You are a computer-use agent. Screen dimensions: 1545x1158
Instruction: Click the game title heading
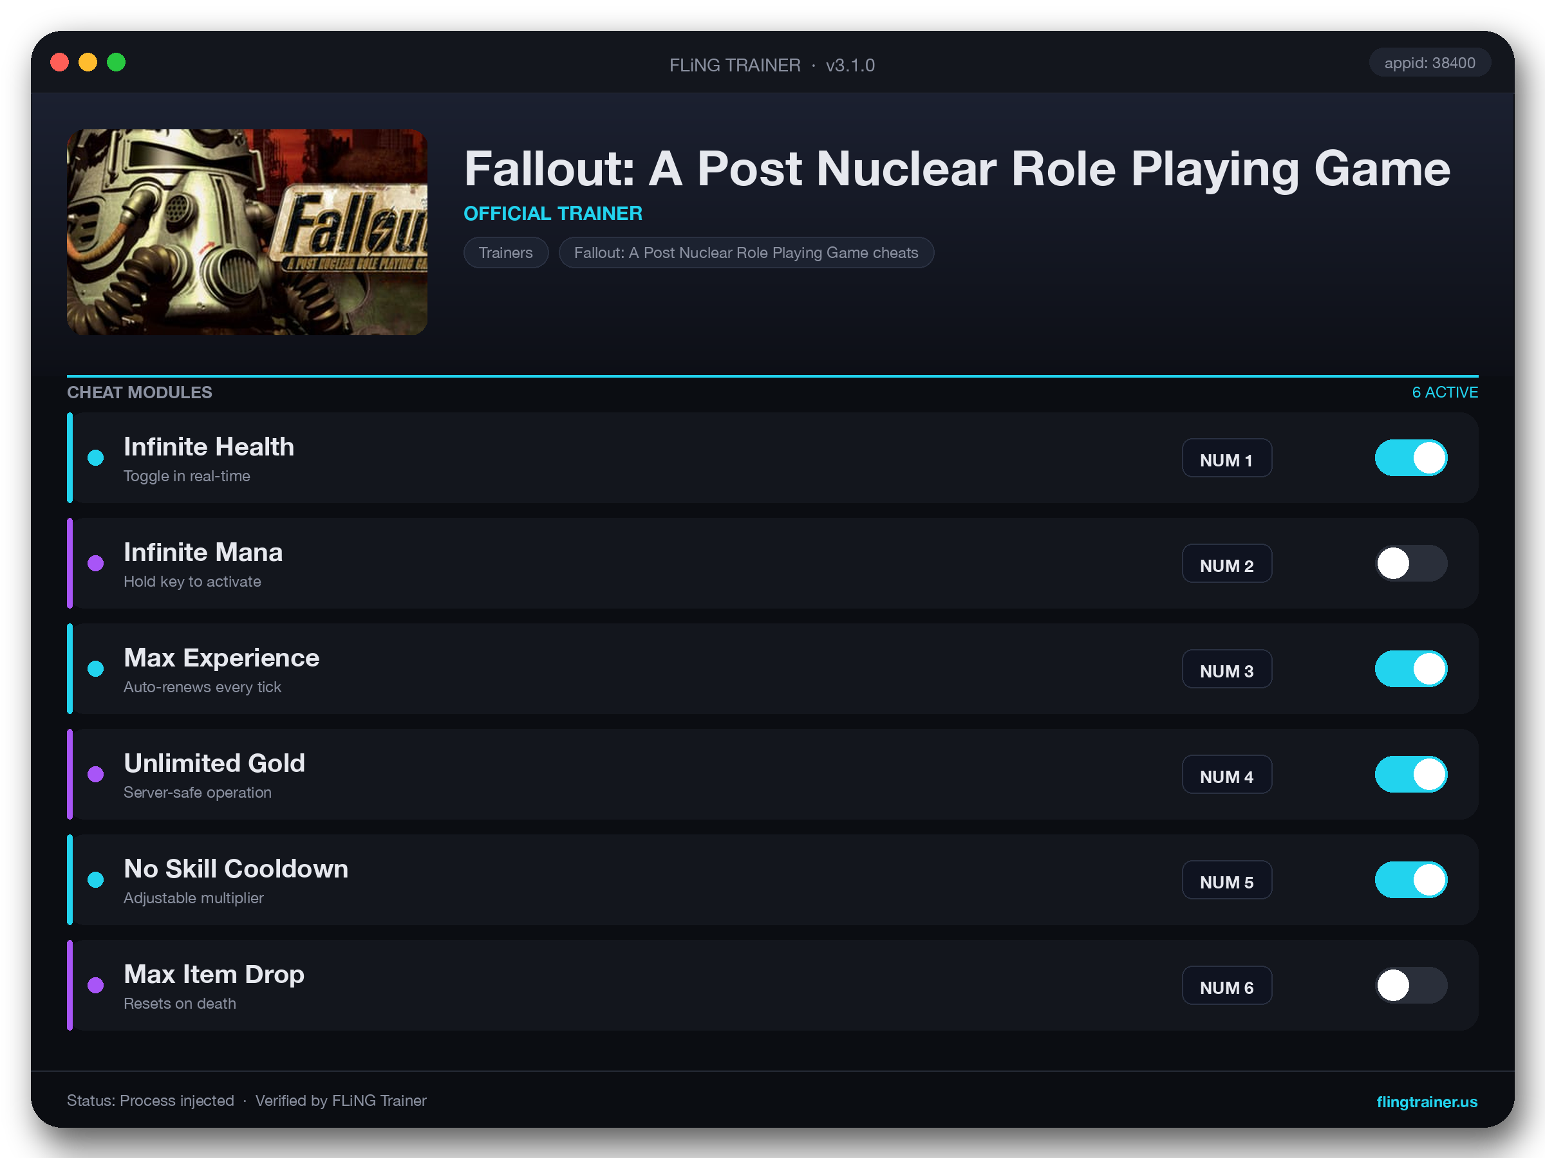pos(957,170)
